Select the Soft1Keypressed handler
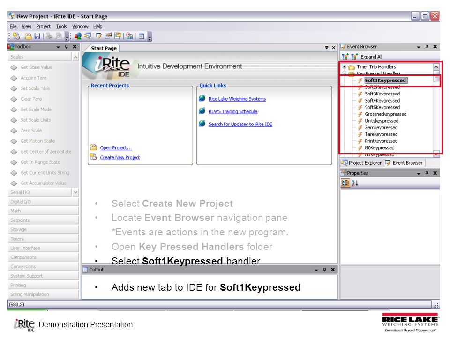The image size is (450, 337). point(385,81)
